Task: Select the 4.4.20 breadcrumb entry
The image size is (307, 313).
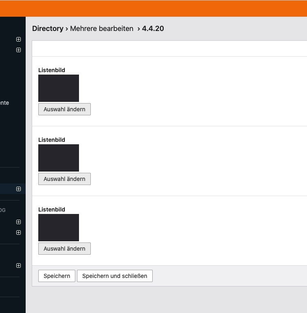Action: click(153, 29)
